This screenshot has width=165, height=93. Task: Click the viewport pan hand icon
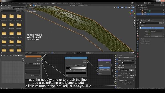134,20
